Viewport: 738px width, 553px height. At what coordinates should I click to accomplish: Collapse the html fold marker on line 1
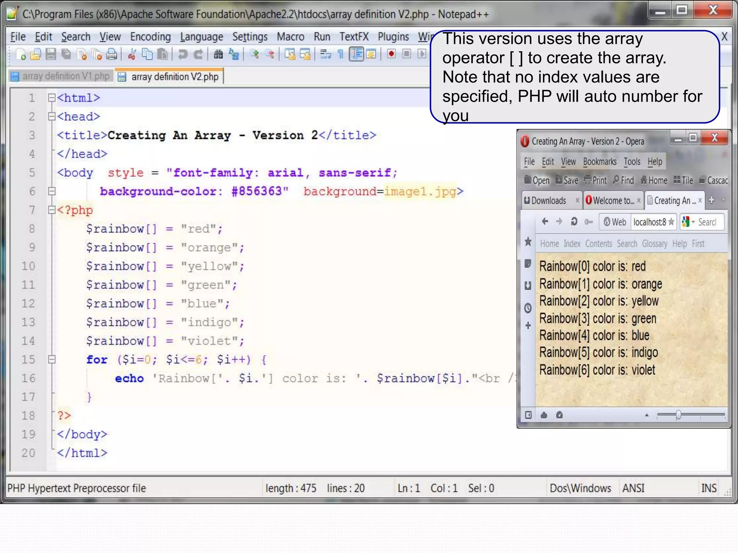coord(52,98)
